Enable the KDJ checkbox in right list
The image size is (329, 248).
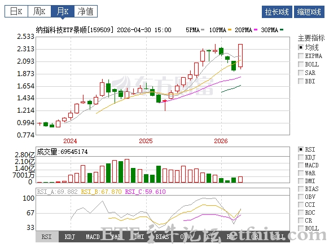[x=301, y=157]
